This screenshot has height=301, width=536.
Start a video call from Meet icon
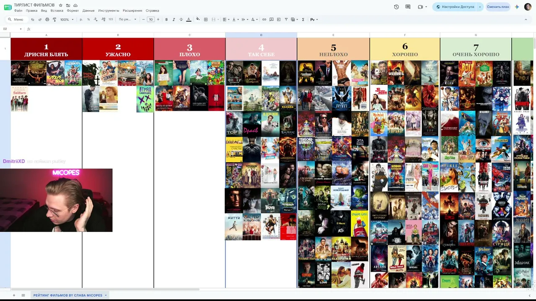(420, 7)
